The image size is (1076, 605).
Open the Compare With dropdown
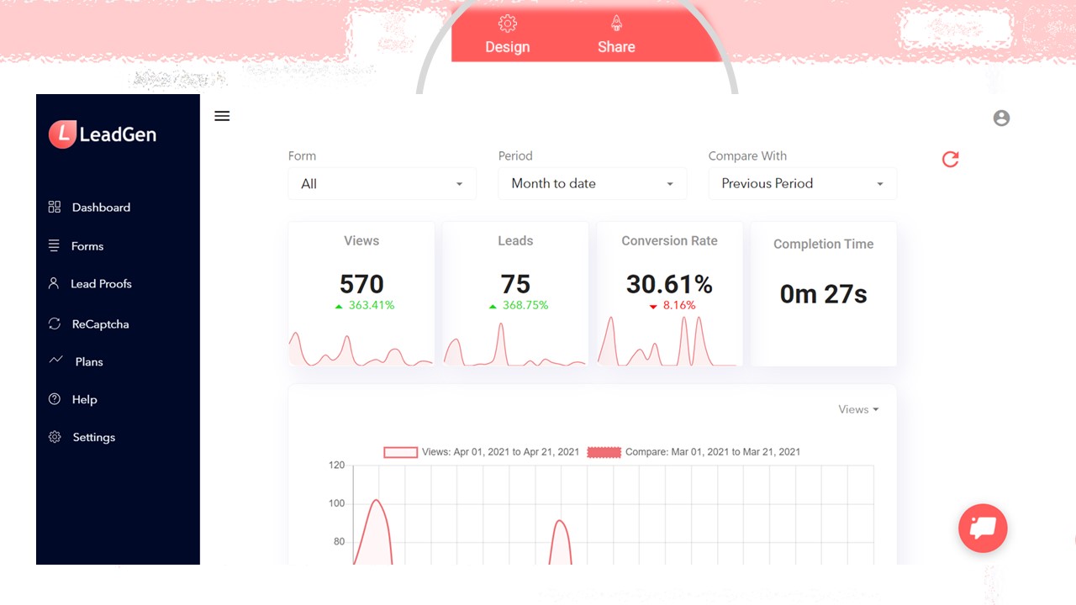pyautogui.click(x=802, y=183)
